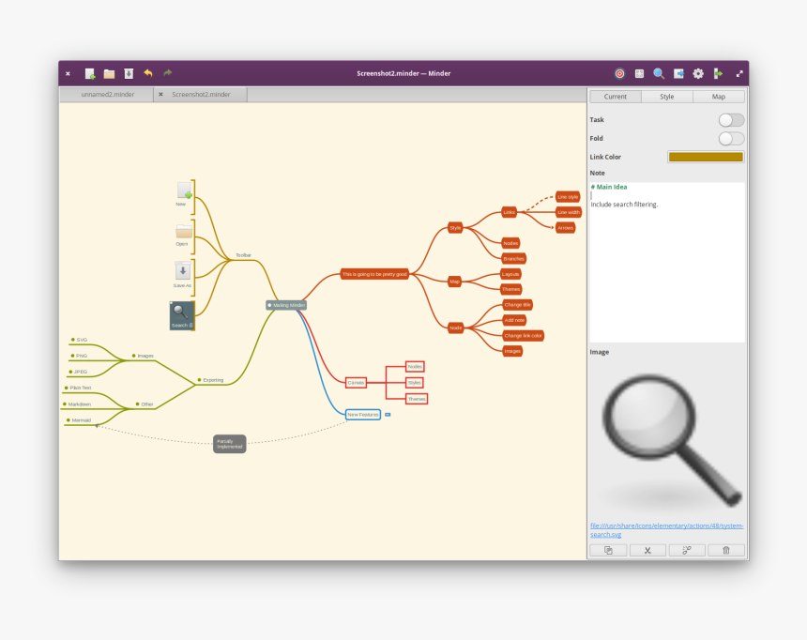Open the Link Color swatch picker
The width and height of the screenshot is (807, 640).
(x=706, y=157)
